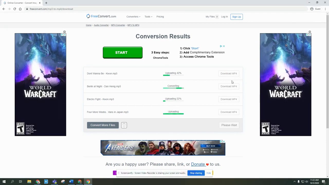Open AdChoices info on ChromeTools ad
Viewport: 329px width, 185px height.
[221, 46]
